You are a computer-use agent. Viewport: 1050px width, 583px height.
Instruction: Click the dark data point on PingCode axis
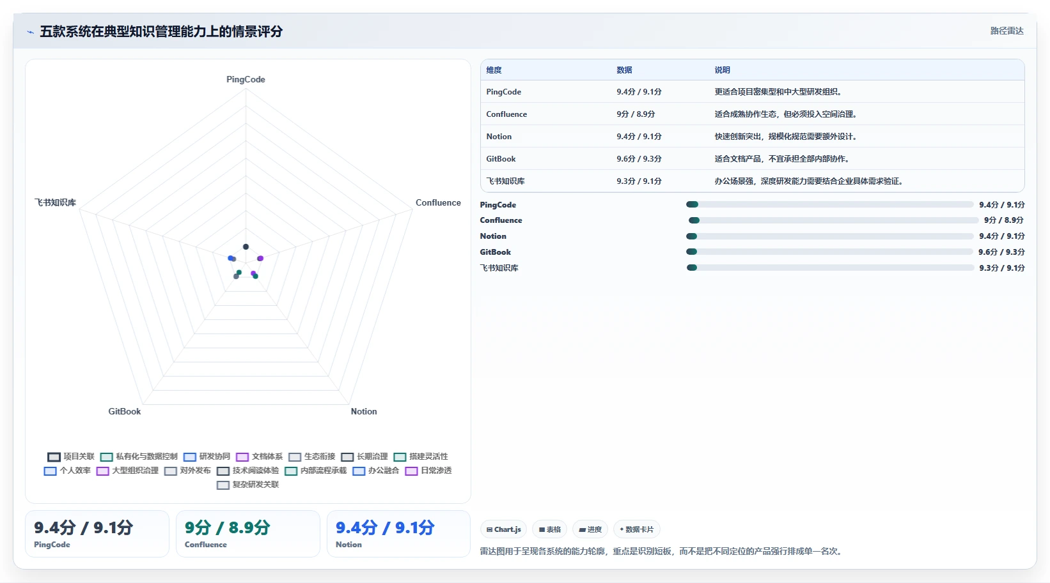(x=246, y=247)
